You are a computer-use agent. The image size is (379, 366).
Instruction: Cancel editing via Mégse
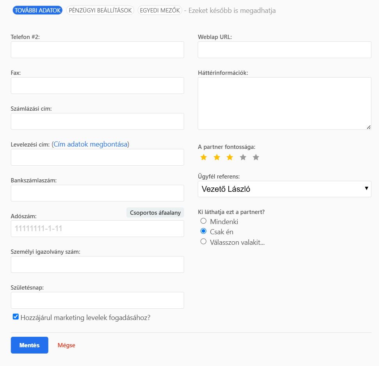point(66,345)
